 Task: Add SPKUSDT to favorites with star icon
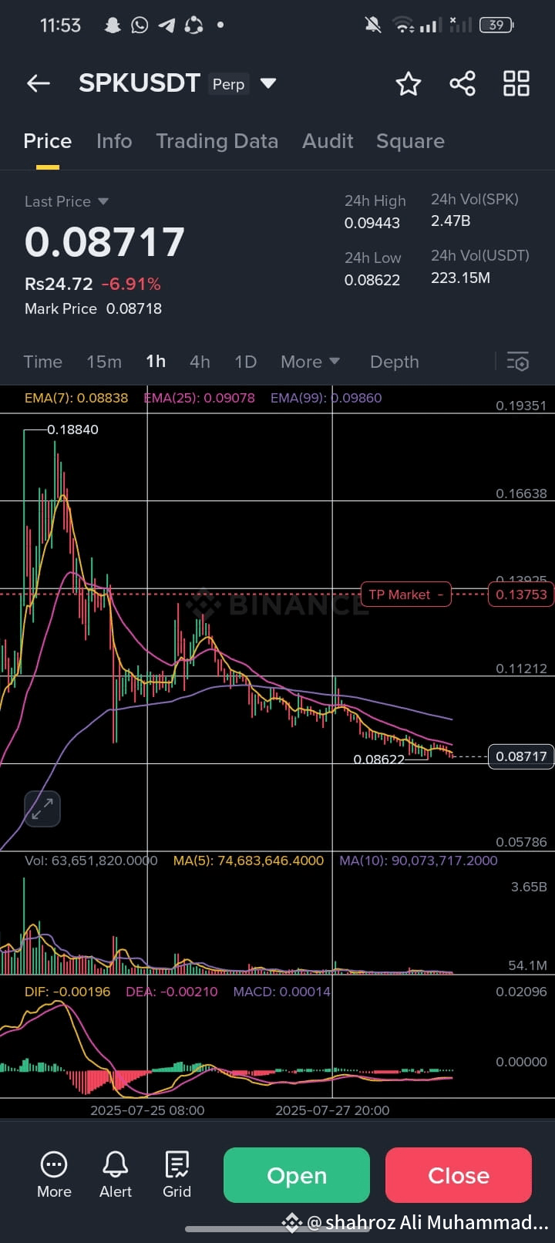[408, 83]
